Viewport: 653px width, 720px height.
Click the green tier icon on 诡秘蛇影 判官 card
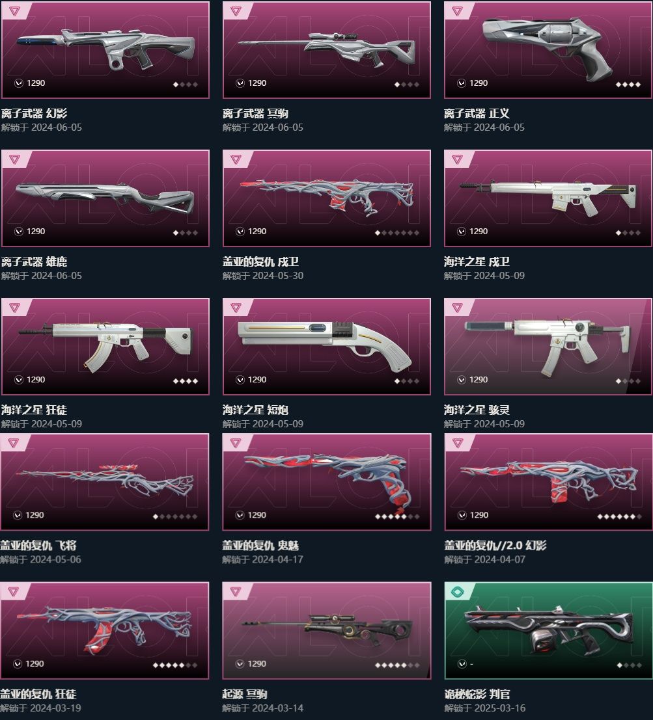click(457, 592)
